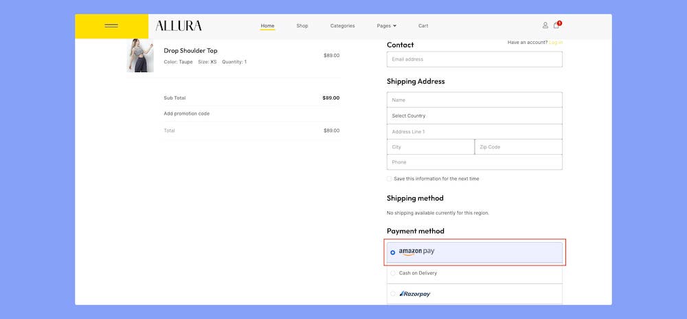Click Add promotion code
The width and height of the screenshot is (687, 319).
click(187, 113)
